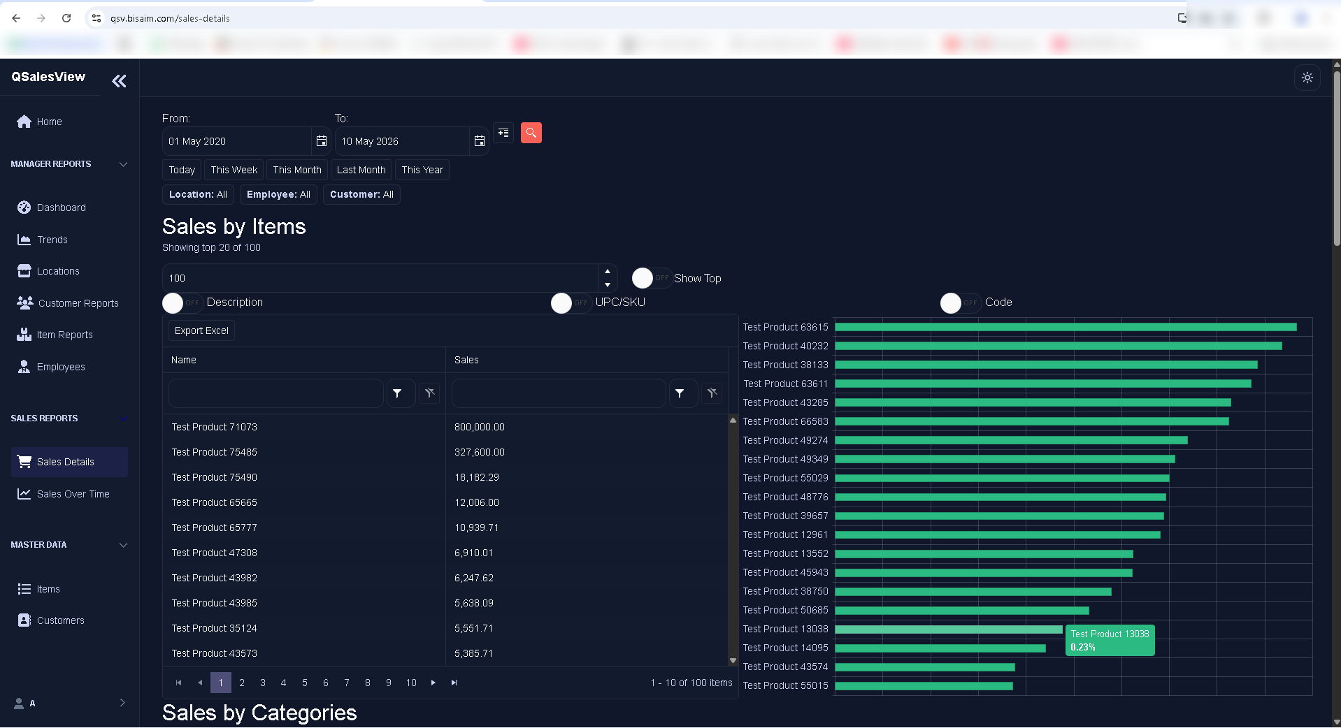Collapse the Sales Reports section
Screen dimensions: 1341x728
(x=123, y=418)
